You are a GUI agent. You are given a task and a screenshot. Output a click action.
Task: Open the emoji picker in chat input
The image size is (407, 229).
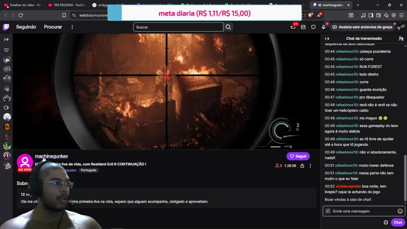[x=400, y=211]
